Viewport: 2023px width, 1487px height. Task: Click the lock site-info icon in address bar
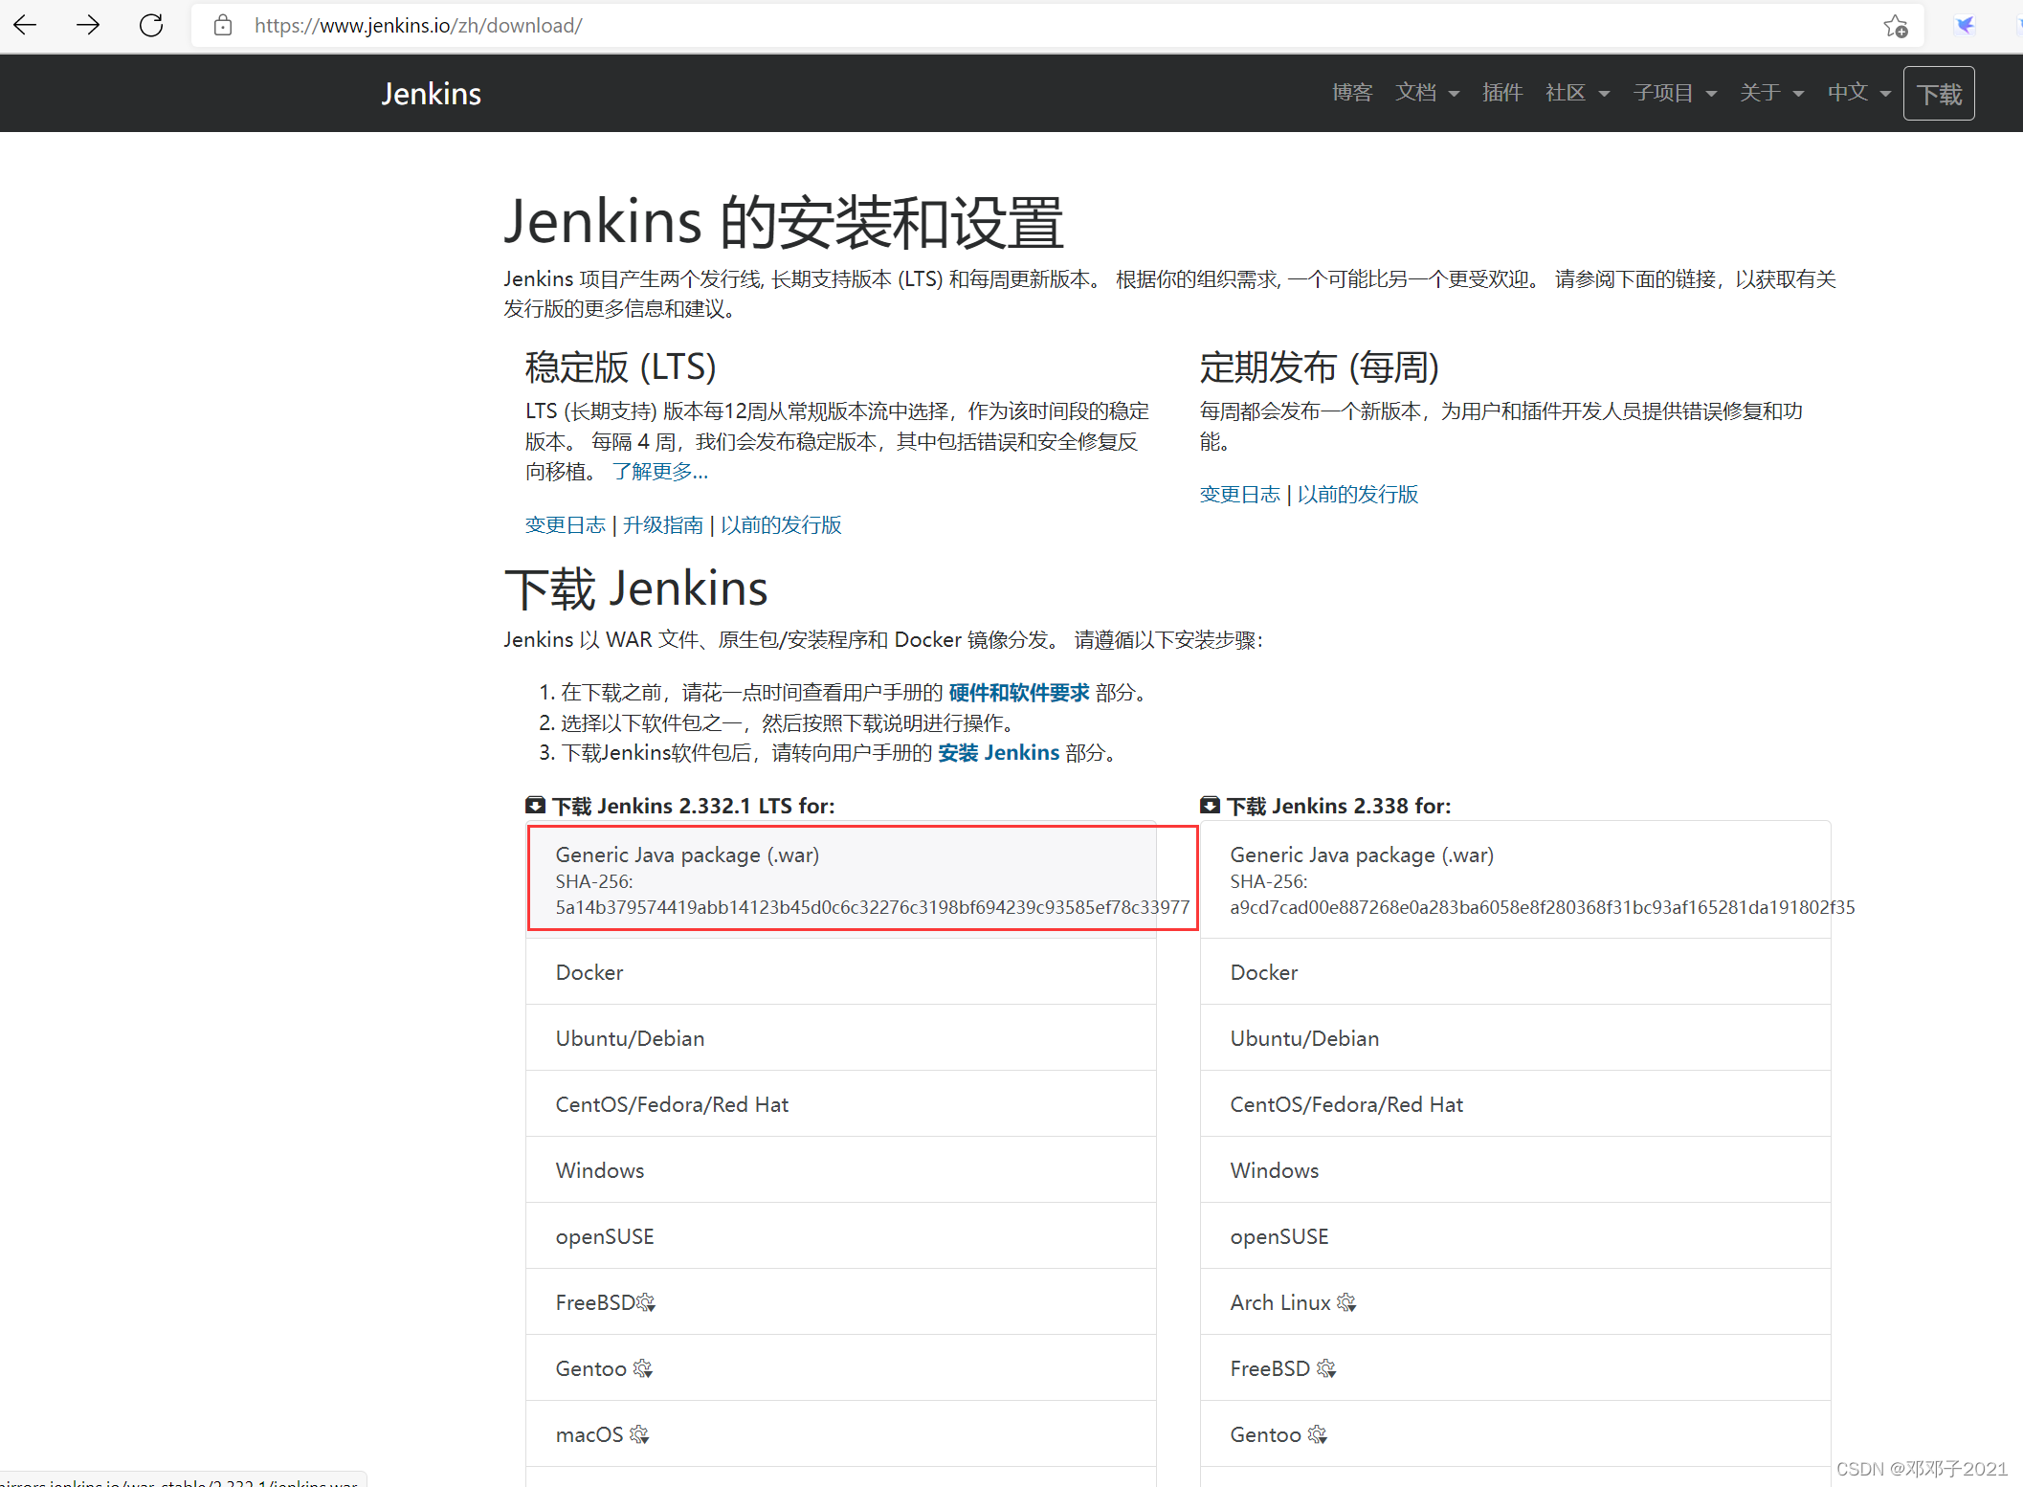point(223,25)
